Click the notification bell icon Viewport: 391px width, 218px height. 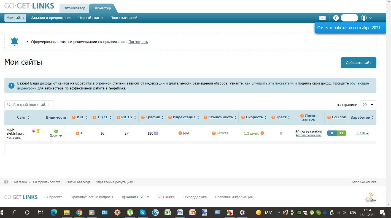(x=14, y=41)
